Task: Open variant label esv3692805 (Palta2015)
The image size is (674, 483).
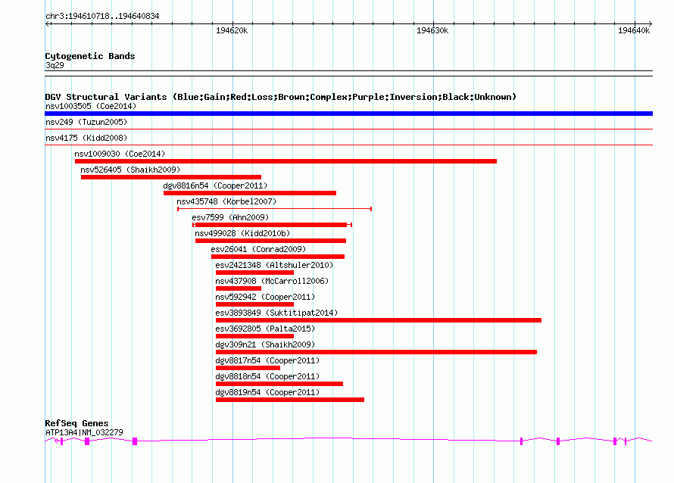Action: pyautogui.click(x=265, y=329)
